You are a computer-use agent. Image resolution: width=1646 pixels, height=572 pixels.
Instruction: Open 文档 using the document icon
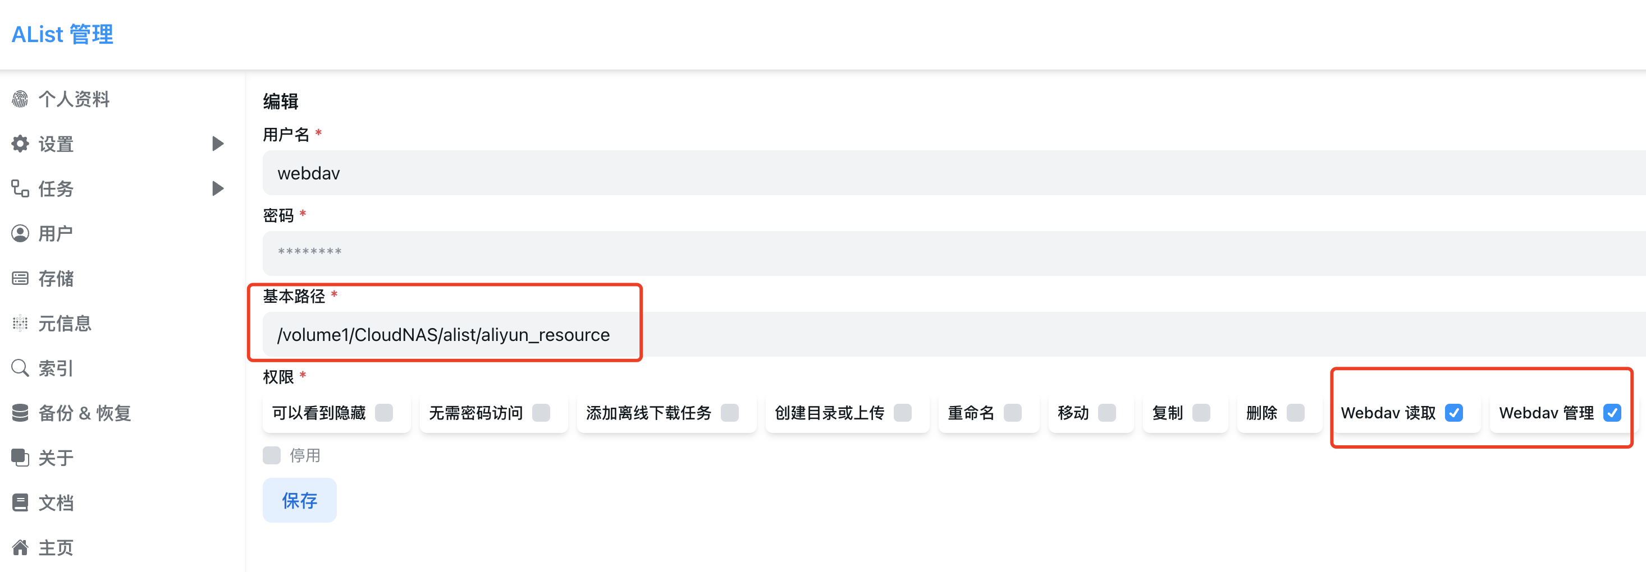(x=20, y=502)
